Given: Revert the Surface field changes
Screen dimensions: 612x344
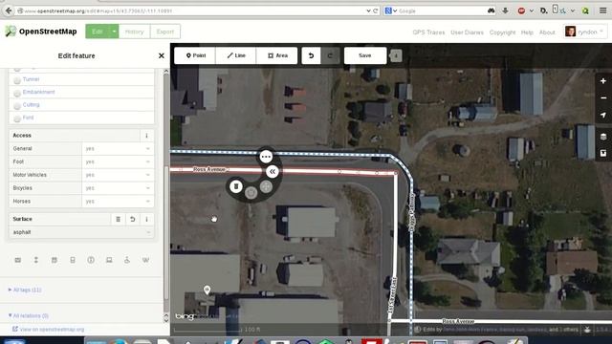Looking at the screenshot, I should pos(133,219).
